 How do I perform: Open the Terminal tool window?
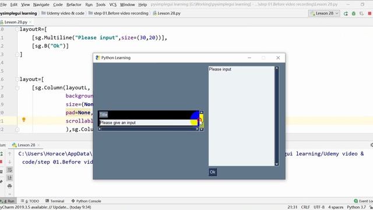pyautogui.click(x=55, y=201)
